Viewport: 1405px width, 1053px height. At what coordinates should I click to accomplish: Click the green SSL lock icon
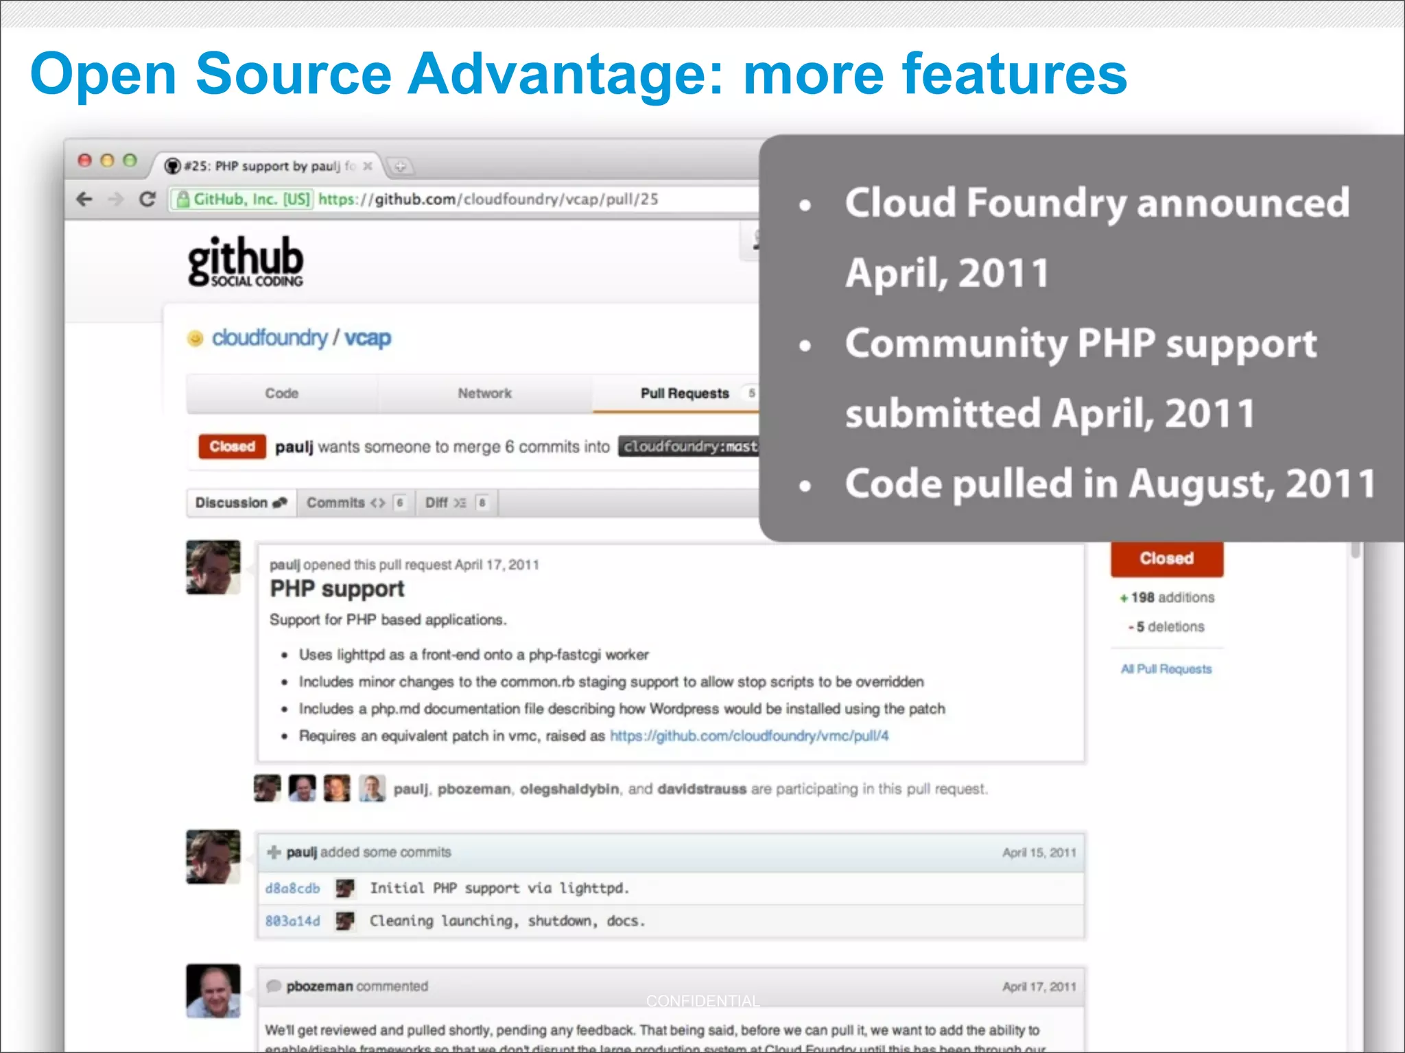(183, 199)
